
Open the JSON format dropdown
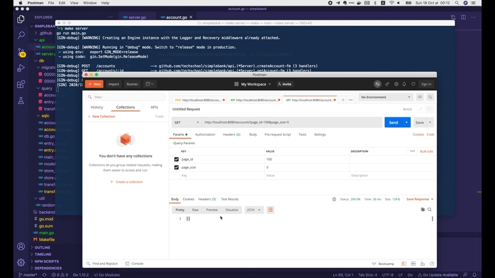(x=254, y=210)
